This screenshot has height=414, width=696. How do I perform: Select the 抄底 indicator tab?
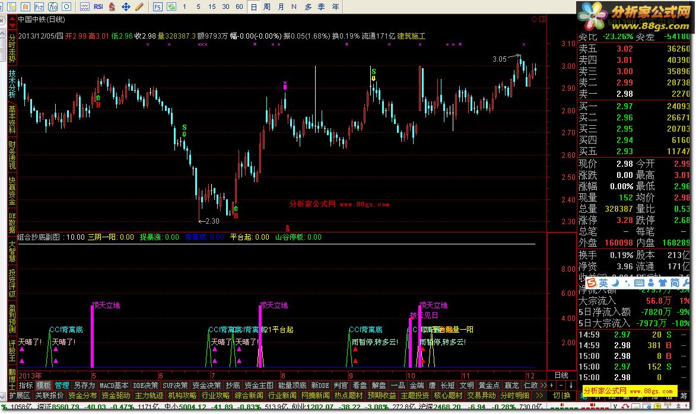(x=233, y=385)
